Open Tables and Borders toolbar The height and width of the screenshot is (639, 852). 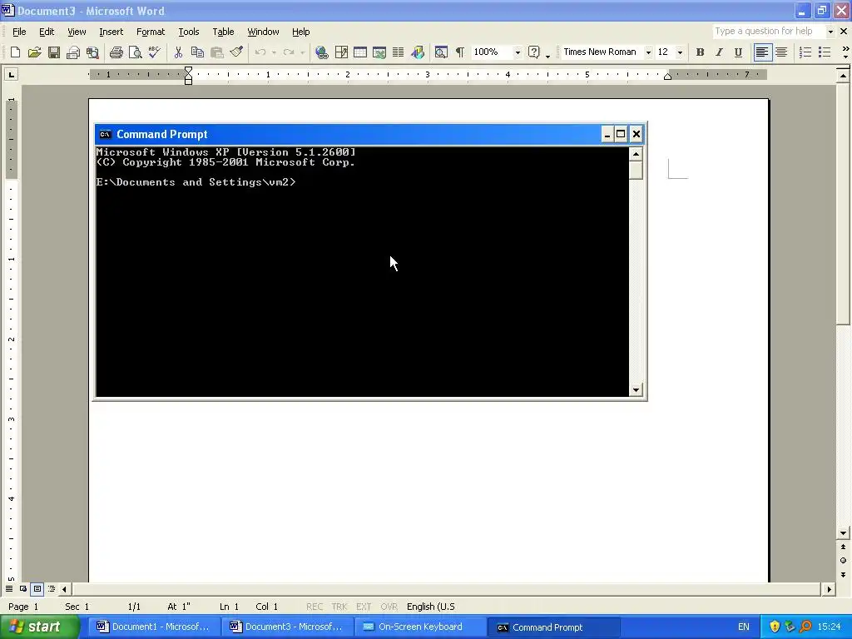click(x=341, y=52)
